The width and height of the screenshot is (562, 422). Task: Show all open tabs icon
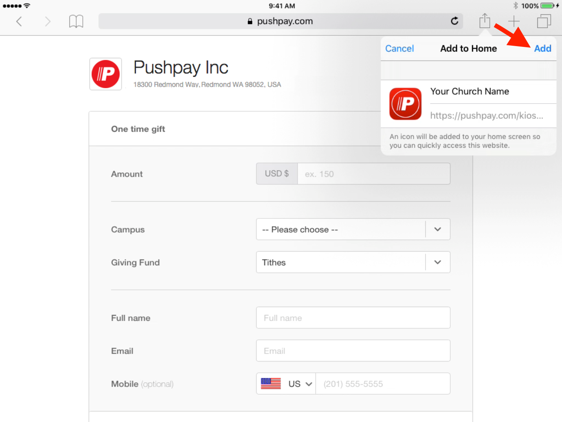544,21
